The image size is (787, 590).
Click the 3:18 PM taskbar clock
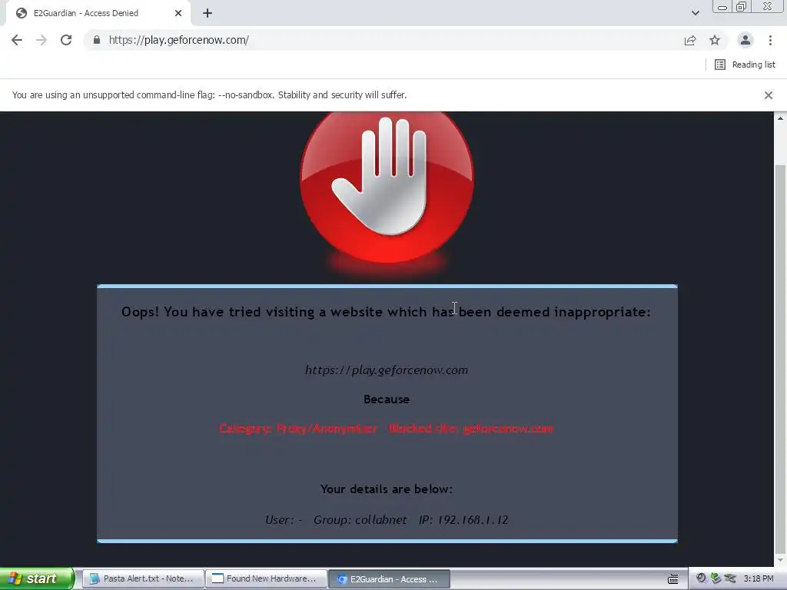click(x=759, y=578)
